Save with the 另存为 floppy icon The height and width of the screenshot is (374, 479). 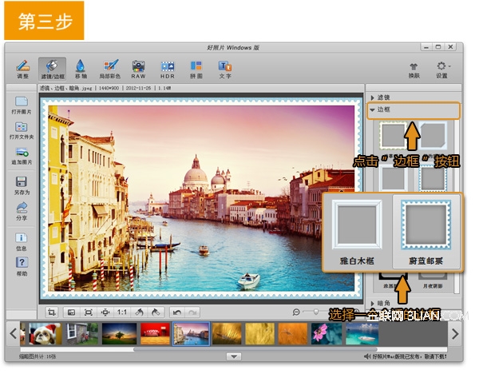click(22, 185)
